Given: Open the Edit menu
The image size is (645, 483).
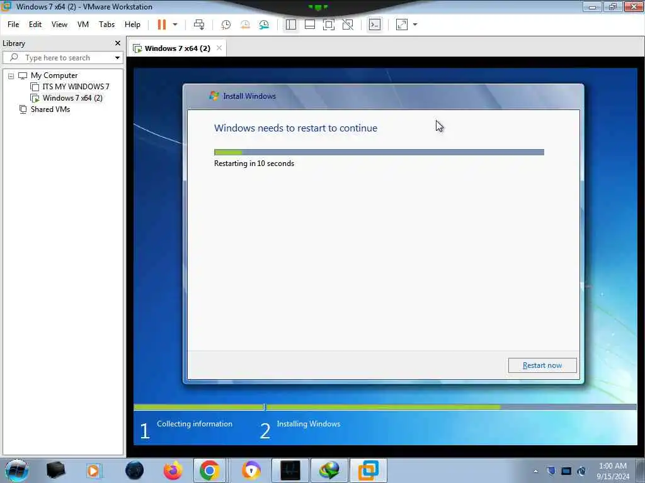Looking at the screenshot, I should coord(35,25).
